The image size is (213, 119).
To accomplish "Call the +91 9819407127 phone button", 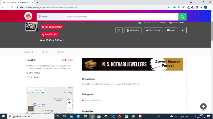I will 52,27.
